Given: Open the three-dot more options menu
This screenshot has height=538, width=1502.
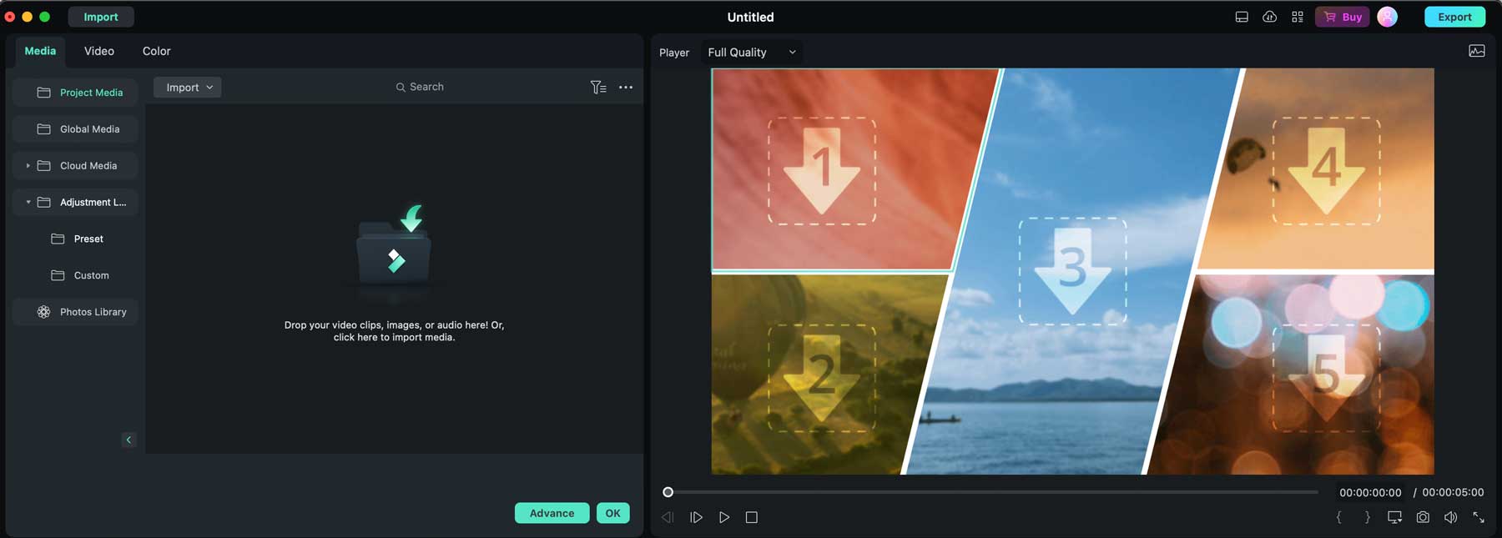Looking at the screenshot, I should (626, 87).
